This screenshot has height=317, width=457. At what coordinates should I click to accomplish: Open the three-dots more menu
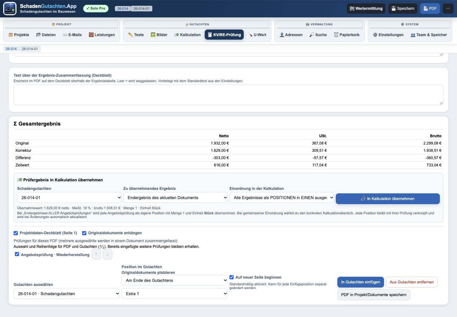[448, 9]
